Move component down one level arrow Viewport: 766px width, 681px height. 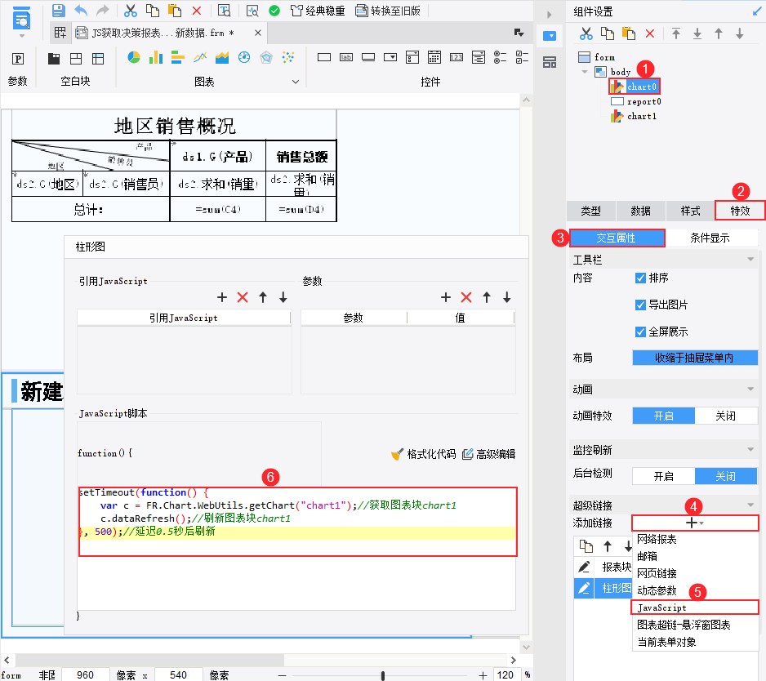pos(740,33)
